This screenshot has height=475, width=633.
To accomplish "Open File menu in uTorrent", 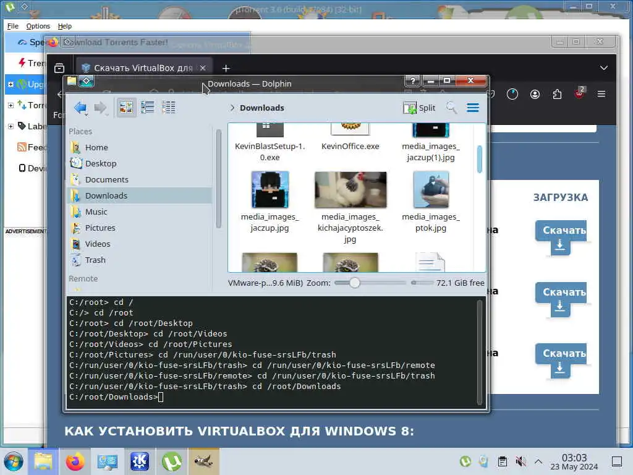I will point(13,26).
